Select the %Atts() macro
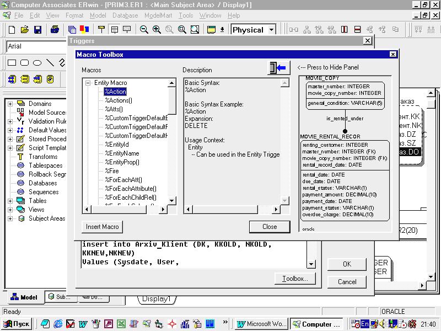Screen dimensions: 441x331 (x=114, y=109)
